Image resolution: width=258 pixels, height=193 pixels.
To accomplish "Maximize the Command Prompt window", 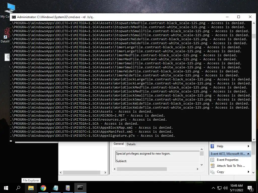I will (239, 17).
